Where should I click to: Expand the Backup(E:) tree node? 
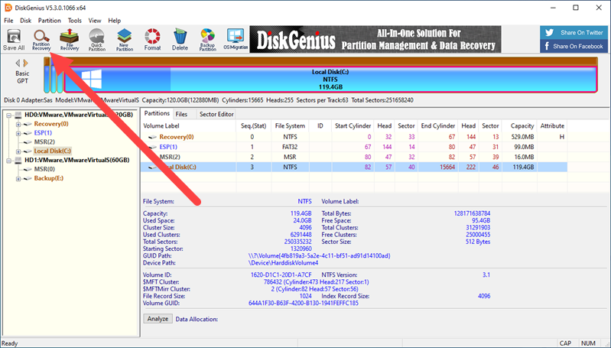click(18, 179)
